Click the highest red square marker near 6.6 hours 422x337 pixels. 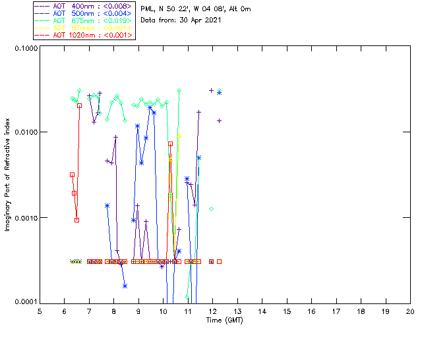pos(79,106)
